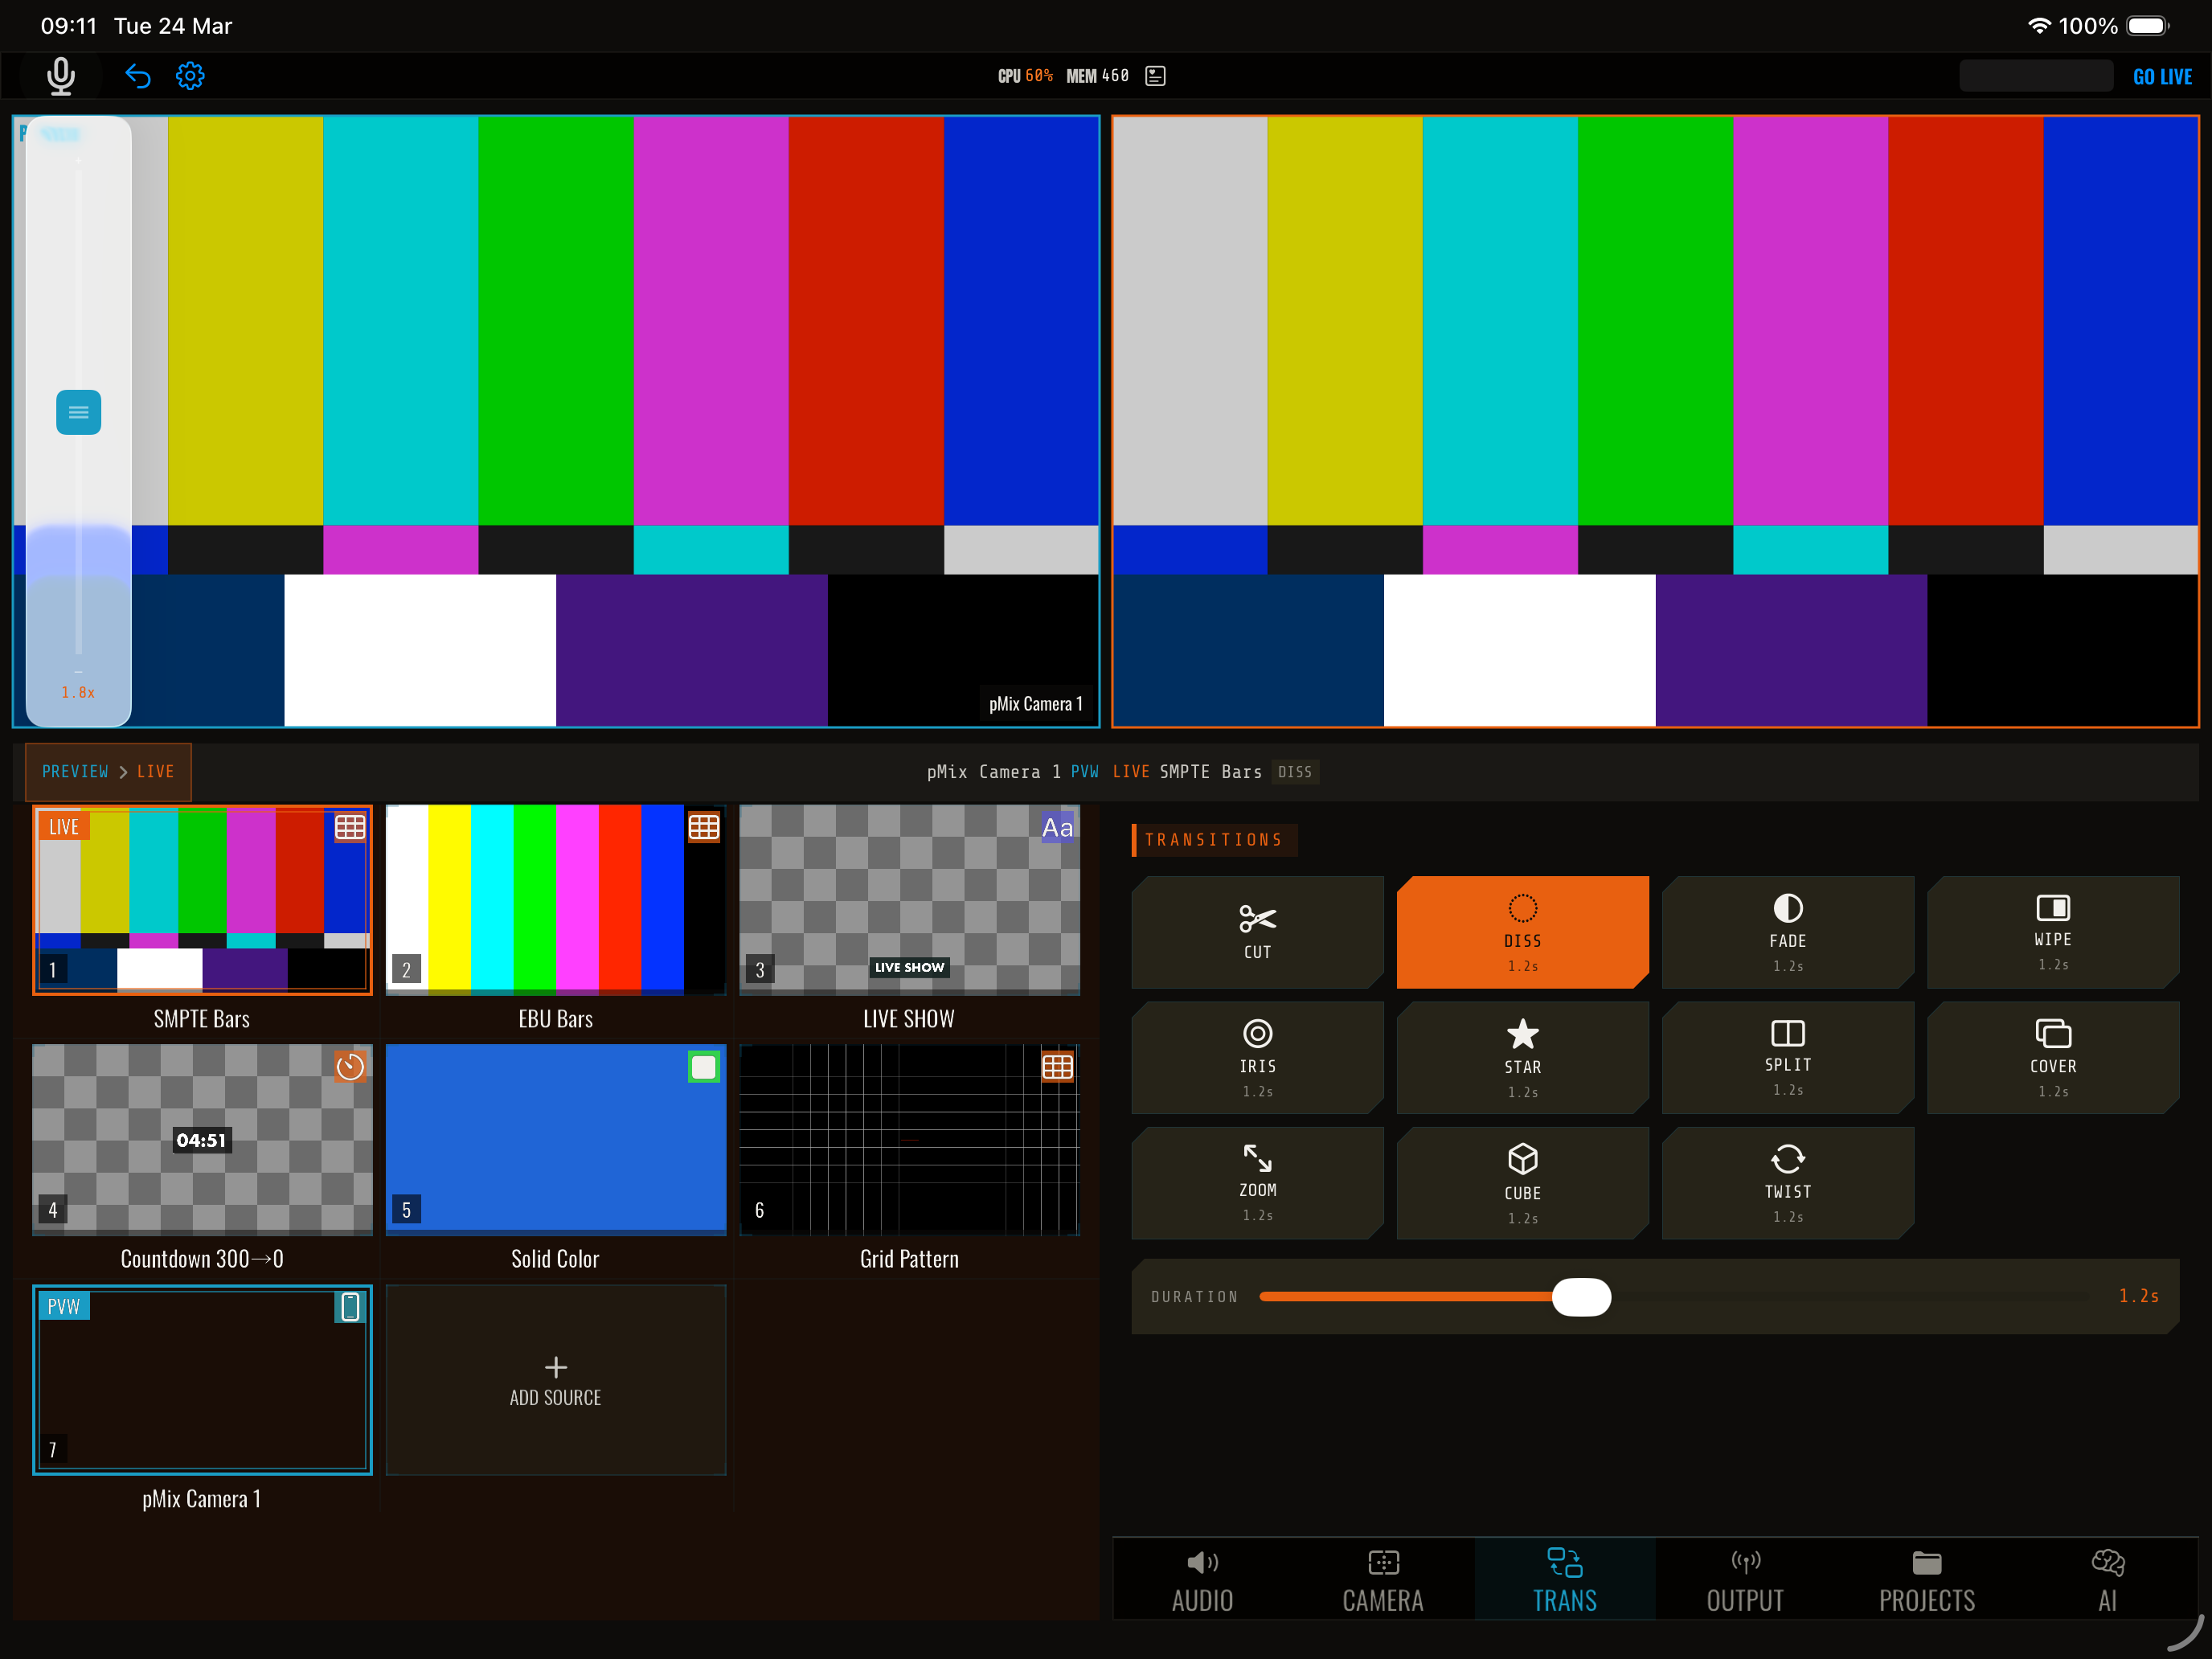Screen dimensions: 2212x1659
Task: Select the CUT scissors transition
Action: tap(1257, 932)
